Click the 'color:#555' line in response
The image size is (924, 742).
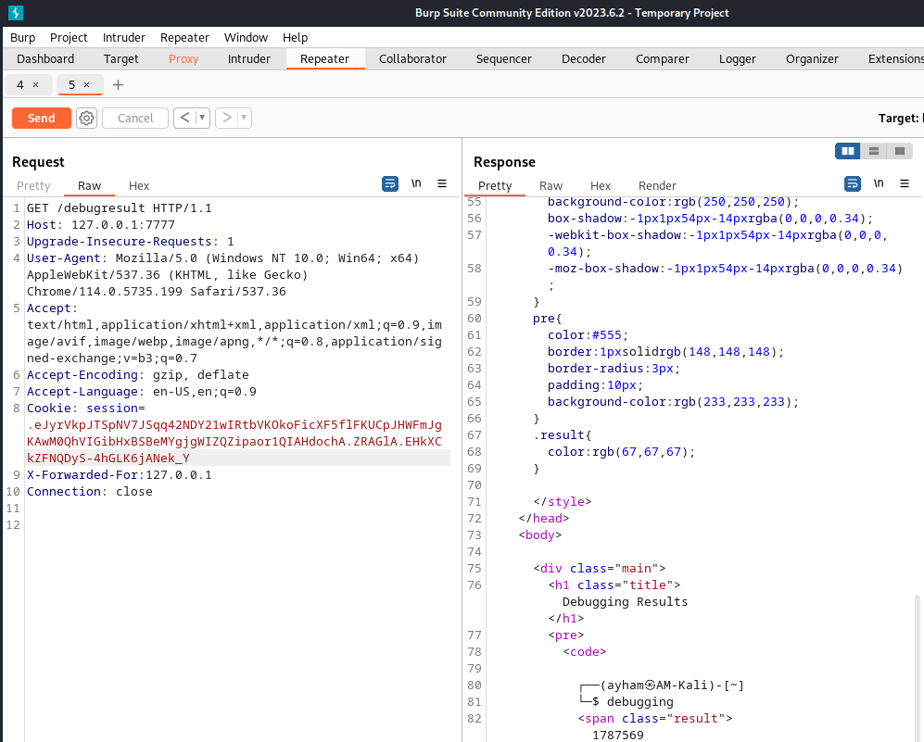(x=588, y=334)
